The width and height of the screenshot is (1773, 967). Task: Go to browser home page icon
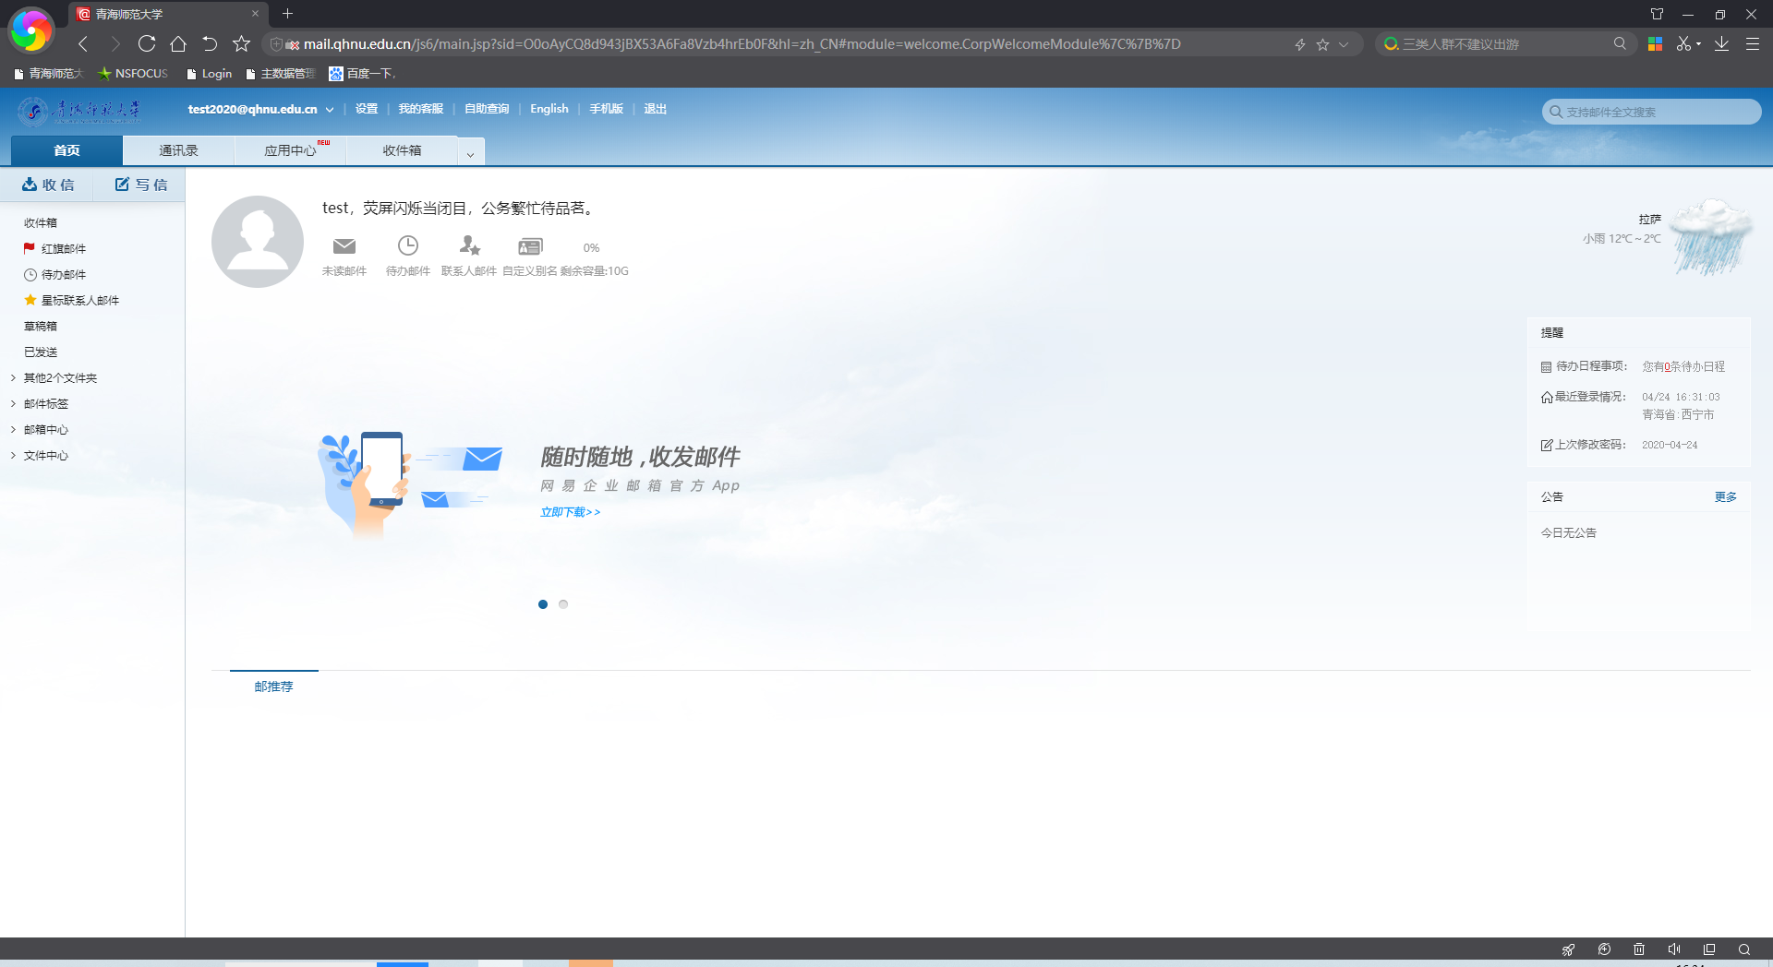tap(178, 43)
